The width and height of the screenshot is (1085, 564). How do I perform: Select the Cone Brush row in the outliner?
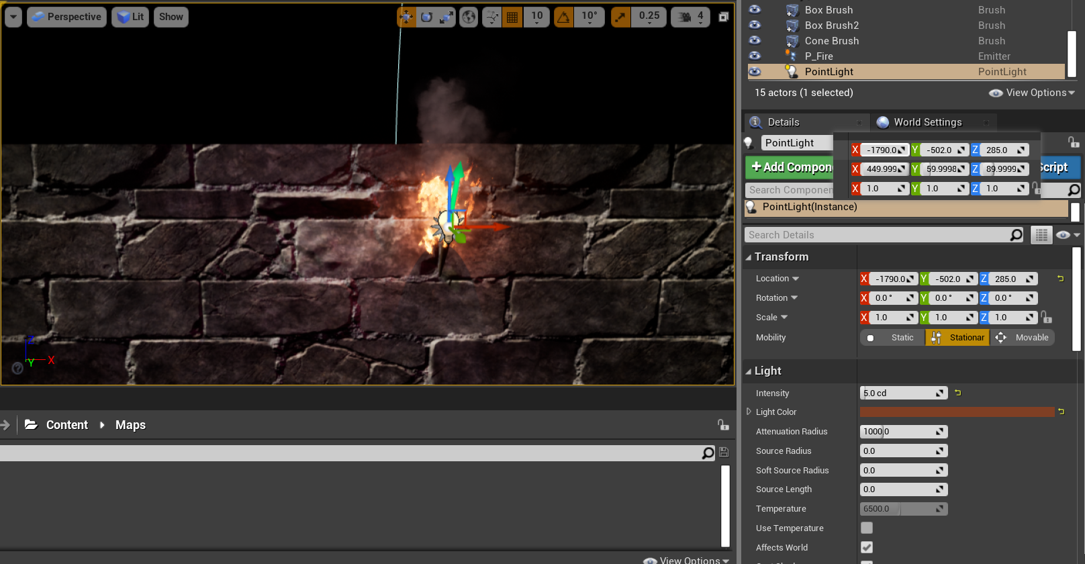[906, 41]
